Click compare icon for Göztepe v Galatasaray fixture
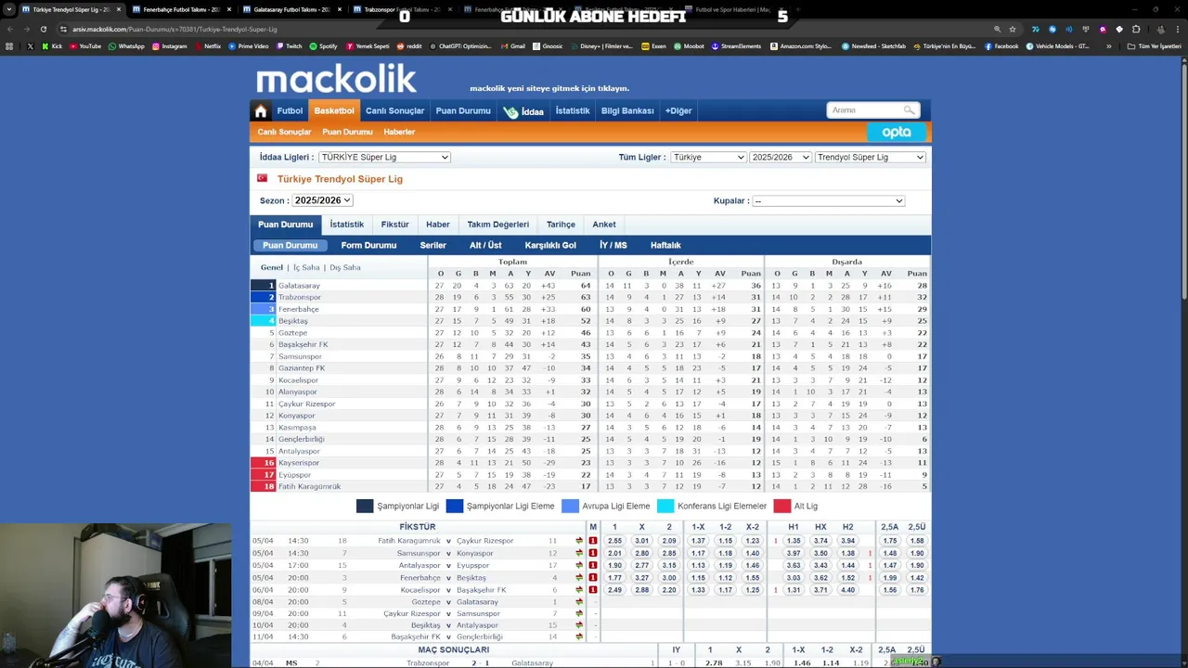 tap(579, 602)
